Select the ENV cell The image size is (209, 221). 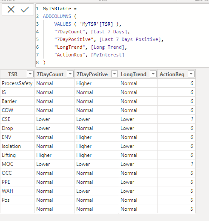click(x=17, y=137)
